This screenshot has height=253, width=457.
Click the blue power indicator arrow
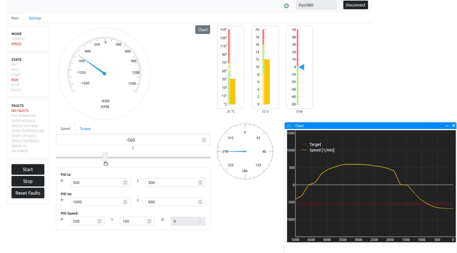point(302,67)
